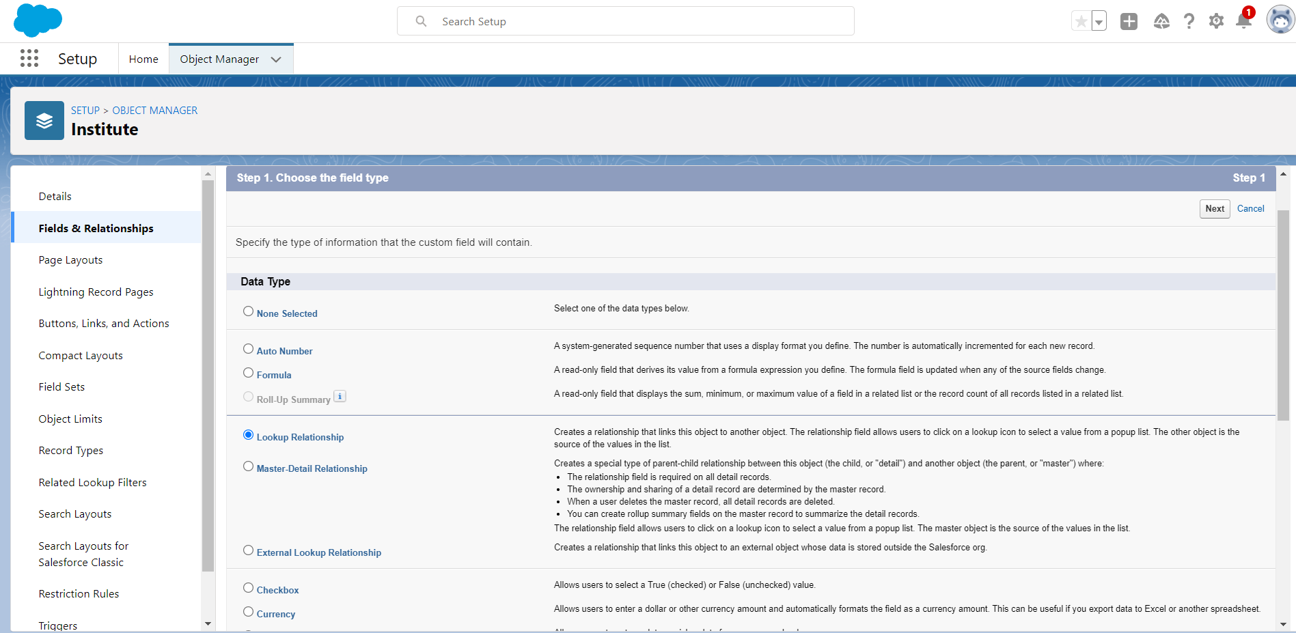
Task: Choose the Checkbox data type radio
Action: click(249, 588)
